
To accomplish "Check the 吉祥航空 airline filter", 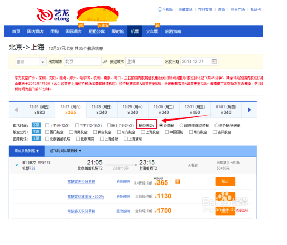I will coord(215,132).
